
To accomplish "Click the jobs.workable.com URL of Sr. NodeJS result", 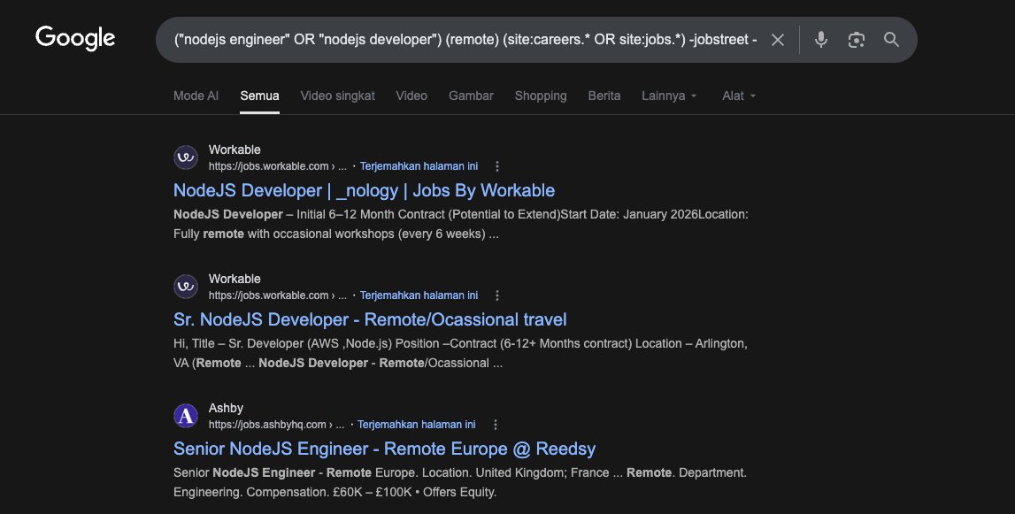I will click(x=277, y=295).
